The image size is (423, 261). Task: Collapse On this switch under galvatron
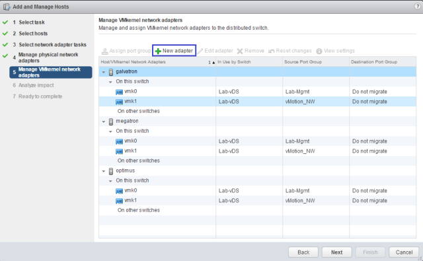tap(110, 82)
